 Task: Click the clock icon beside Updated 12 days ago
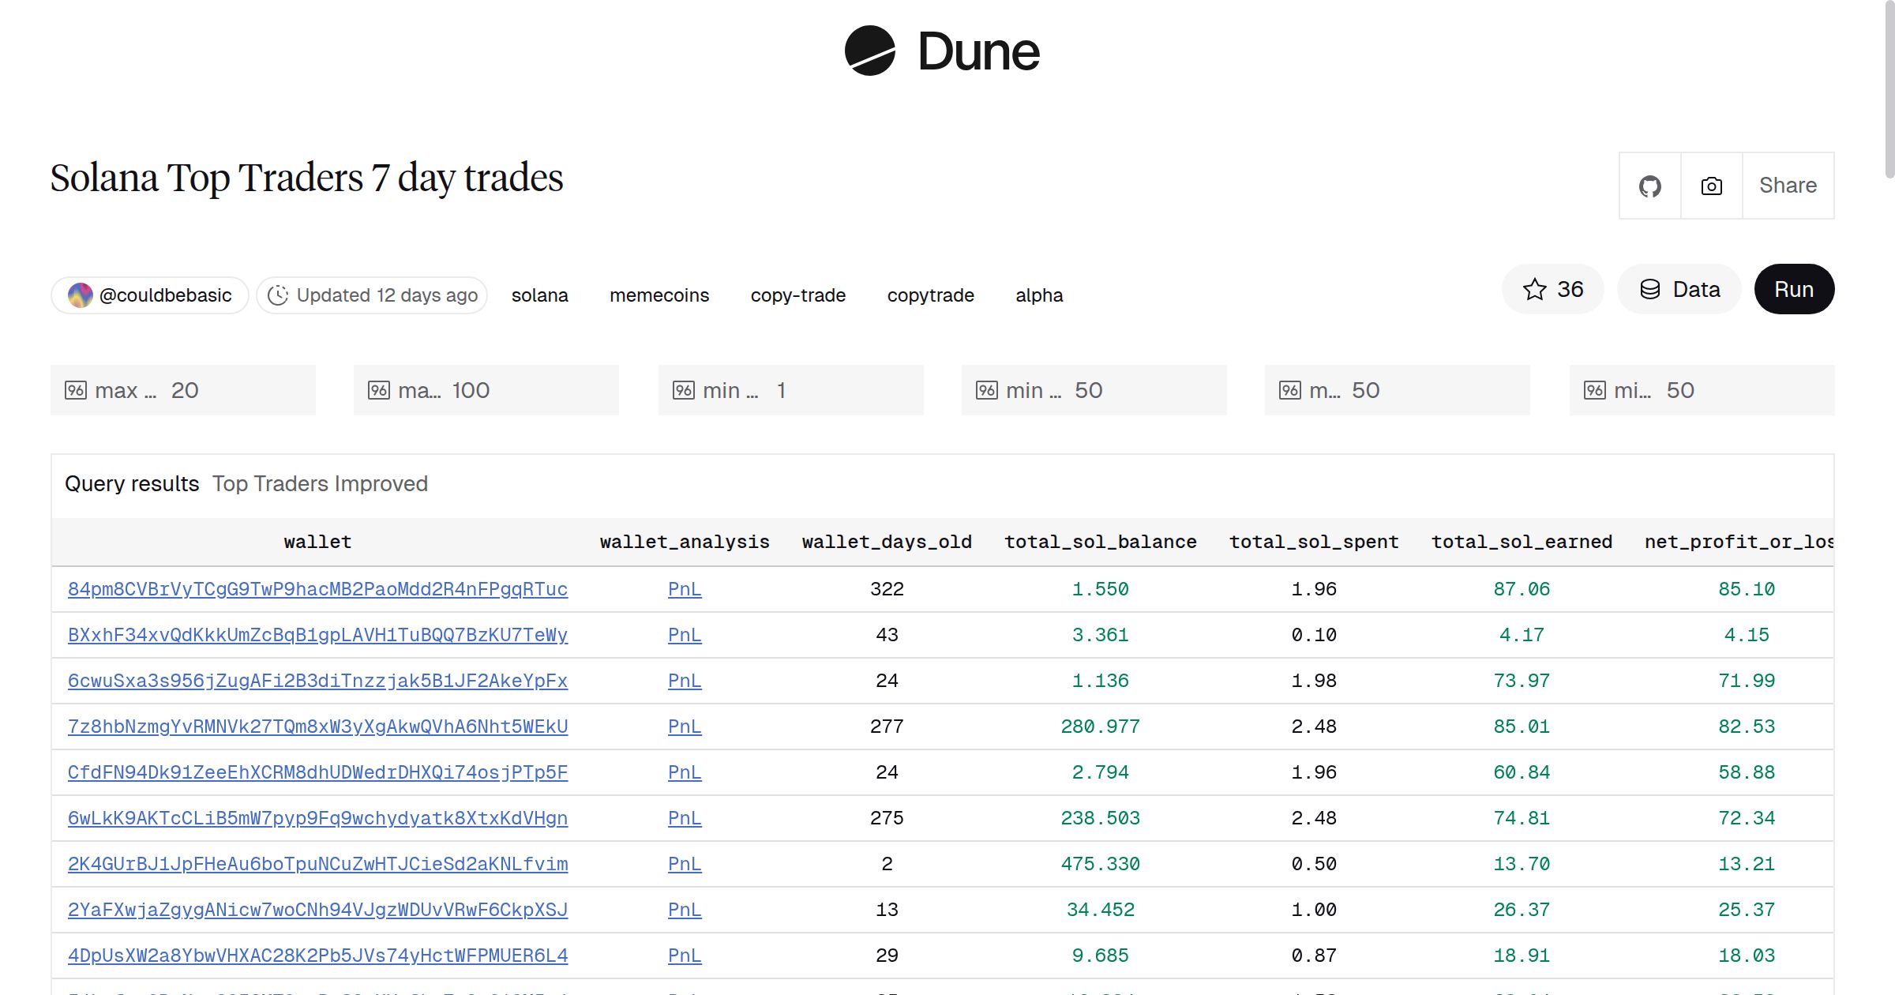pos(279,295)
